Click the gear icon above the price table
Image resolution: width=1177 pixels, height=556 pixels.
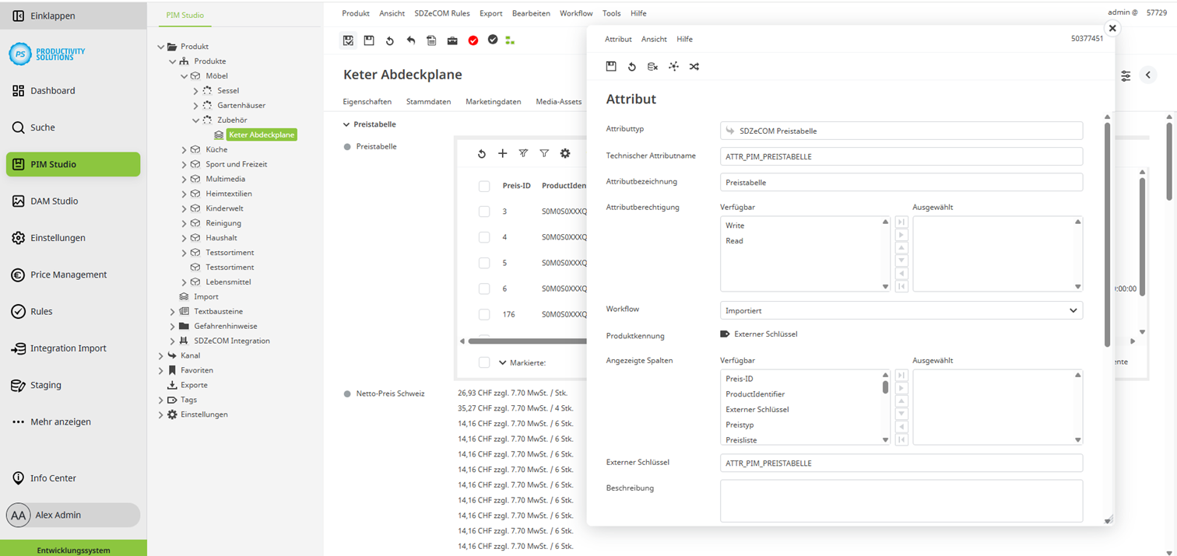565,153
